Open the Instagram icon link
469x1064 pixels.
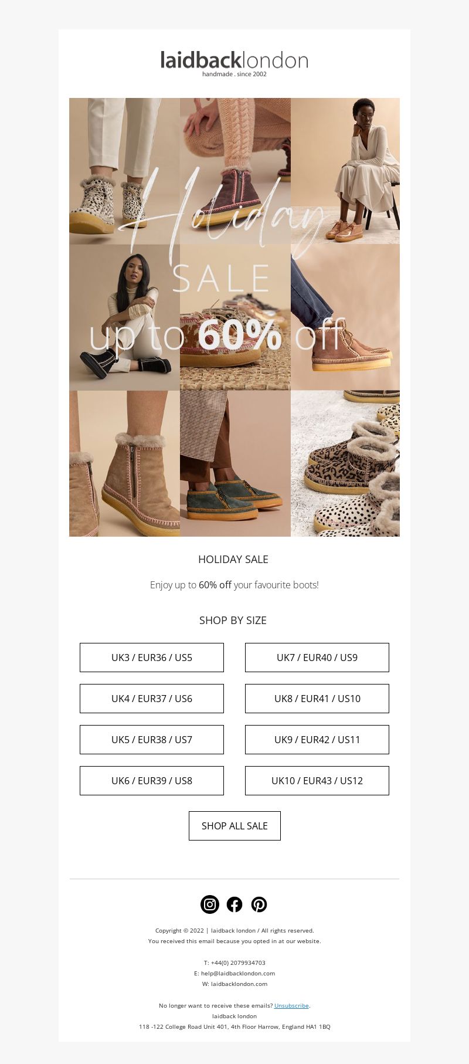210,904
